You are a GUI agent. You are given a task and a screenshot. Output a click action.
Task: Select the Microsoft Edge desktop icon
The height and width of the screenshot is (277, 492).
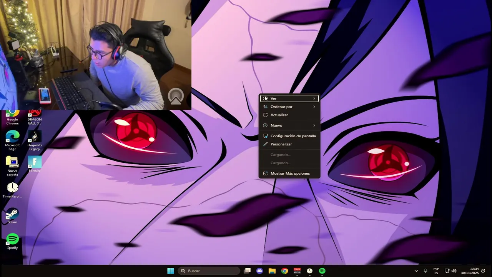(x=12, y=141)
